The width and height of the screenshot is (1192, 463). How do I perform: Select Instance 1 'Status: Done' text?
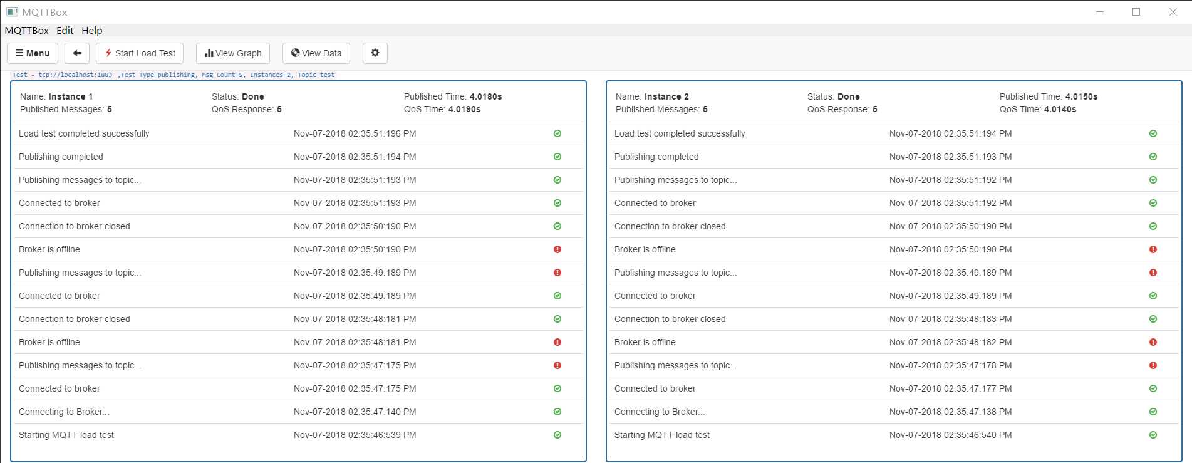click(238, 96)
